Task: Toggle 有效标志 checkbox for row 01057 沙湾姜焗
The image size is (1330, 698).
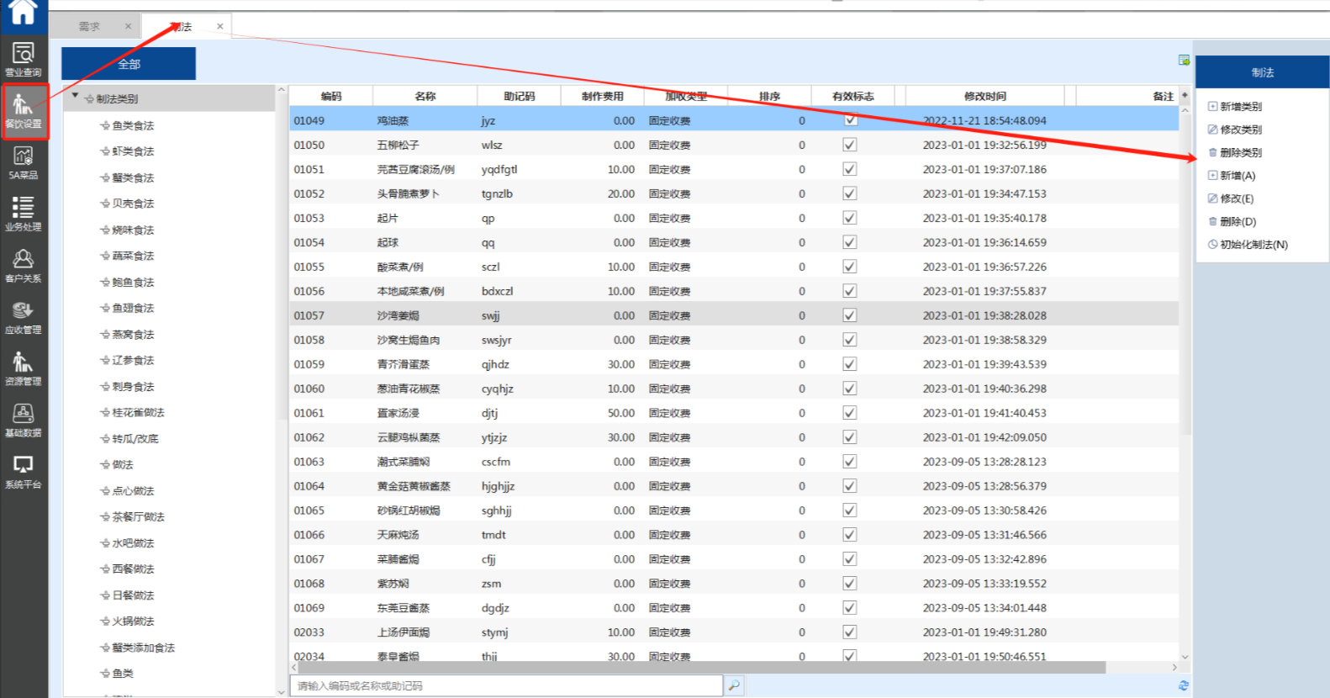Action: pyautogui.click(x=850, y=315)
